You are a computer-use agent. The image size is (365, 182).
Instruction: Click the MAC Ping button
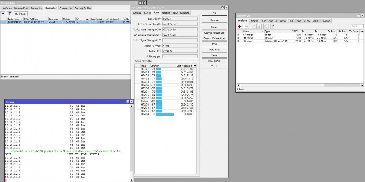214,49
